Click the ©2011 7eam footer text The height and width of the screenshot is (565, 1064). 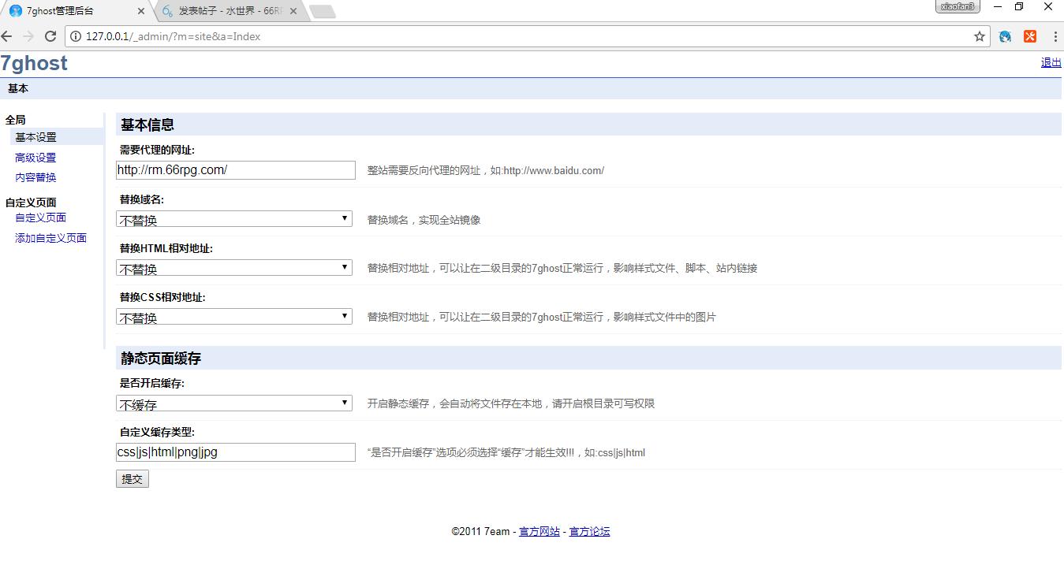[x=480, y=531]
